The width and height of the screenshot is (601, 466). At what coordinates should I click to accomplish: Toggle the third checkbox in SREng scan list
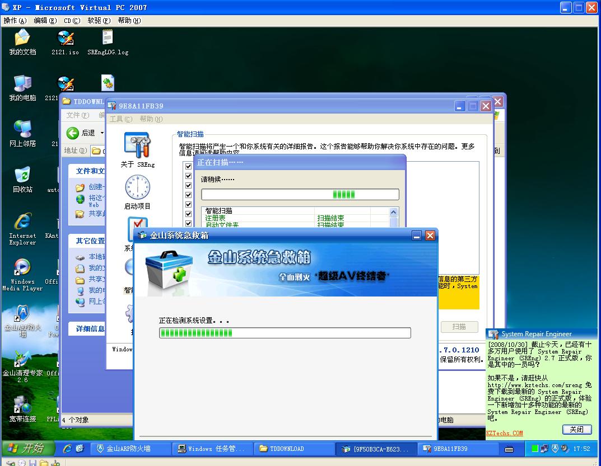[x=188, y=185]
